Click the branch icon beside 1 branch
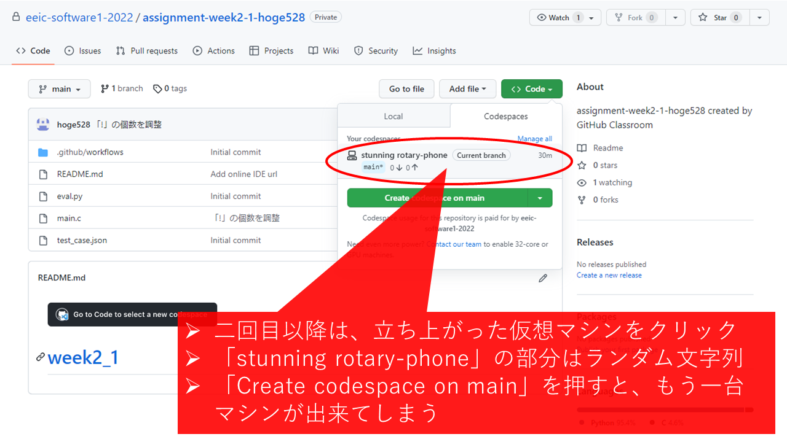Screen dimensions: 787x442 coord(105,89)
